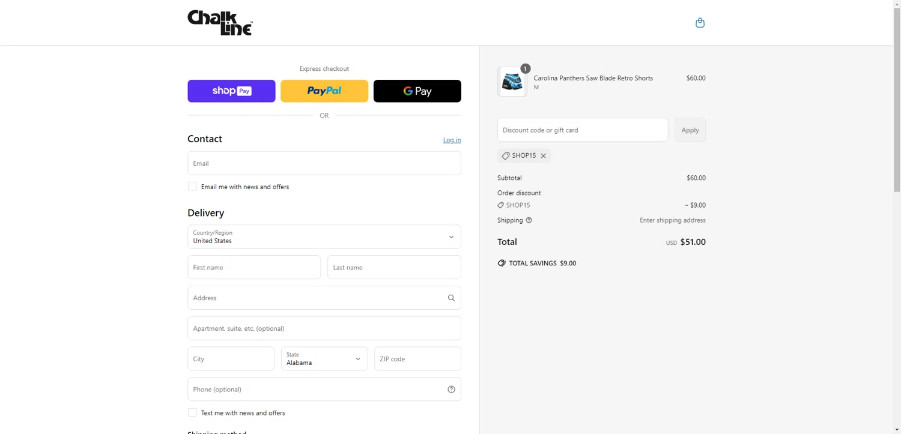Focus the Email input field
Image resolution: width=901 pixels, height=434 pixels.
[x=324, y=163]
